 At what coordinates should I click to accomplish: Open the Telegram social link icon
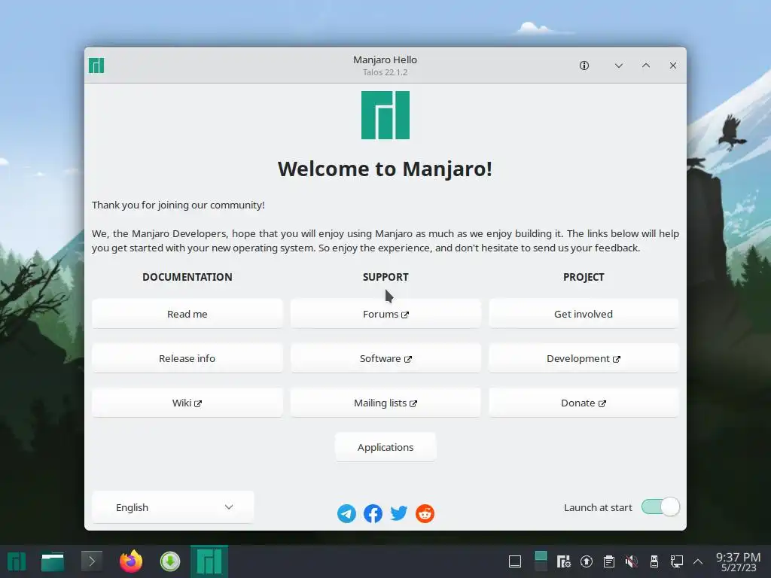[x=346, y=513]
